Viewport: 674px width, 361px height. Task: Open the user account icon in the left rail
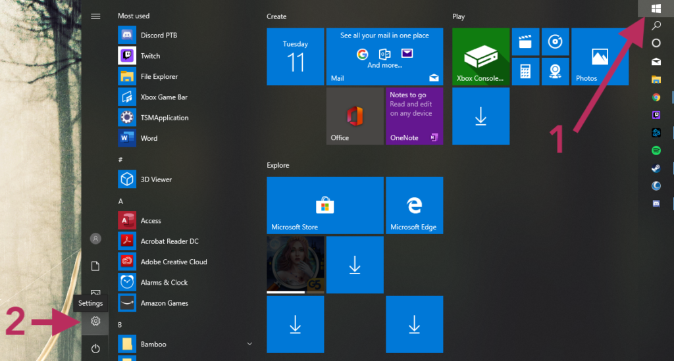coord(95,239)
